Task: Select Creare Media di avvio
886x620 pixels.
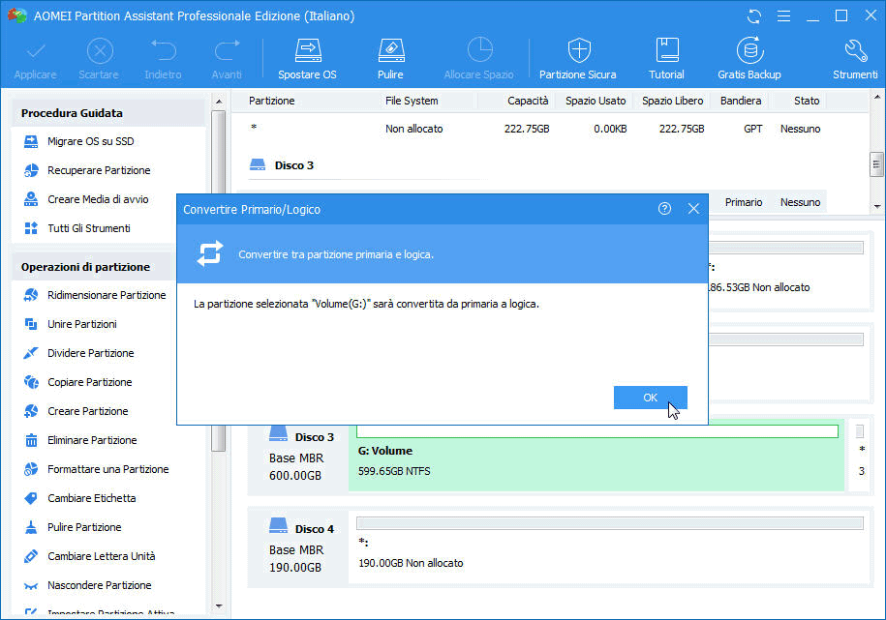Action: (86, 199)
